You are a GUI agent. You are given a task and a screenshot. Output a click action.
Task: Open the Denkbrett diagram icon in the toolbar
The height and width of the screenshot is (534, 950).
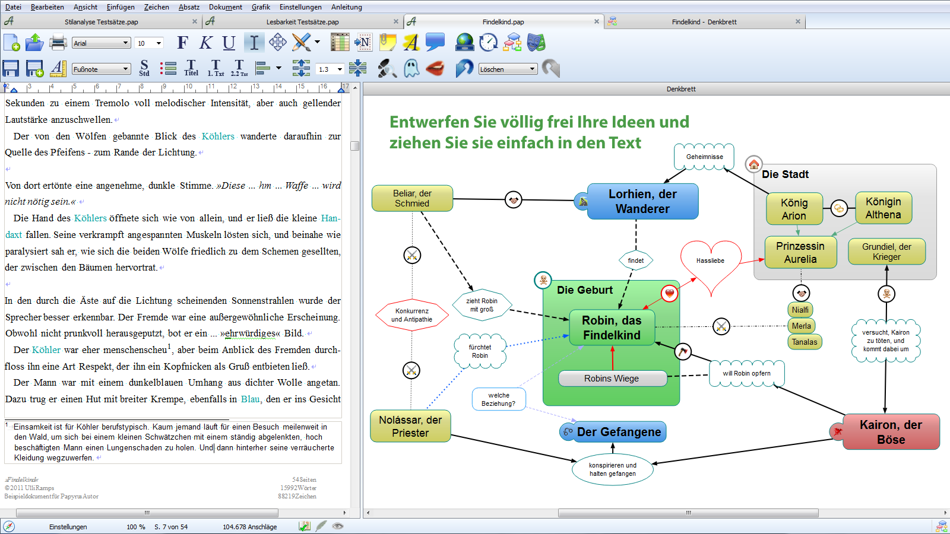coord(512,43)
